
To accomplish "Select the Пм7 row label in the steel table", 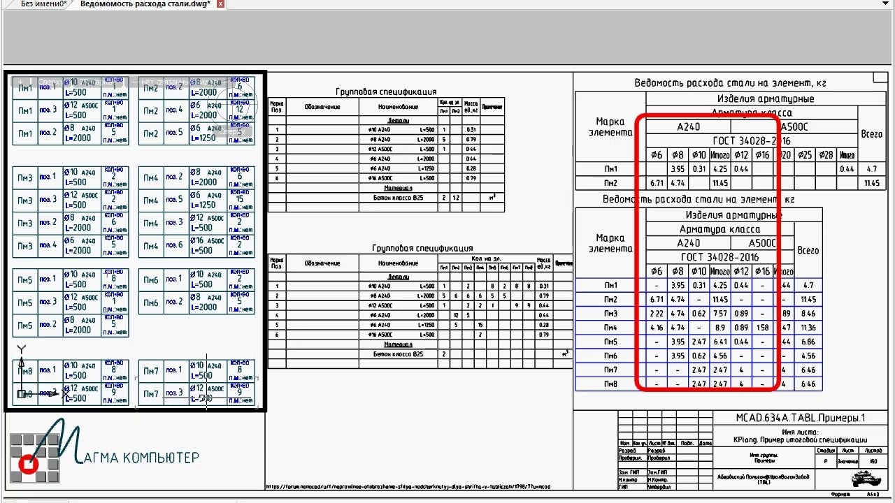I will (610, 370).
